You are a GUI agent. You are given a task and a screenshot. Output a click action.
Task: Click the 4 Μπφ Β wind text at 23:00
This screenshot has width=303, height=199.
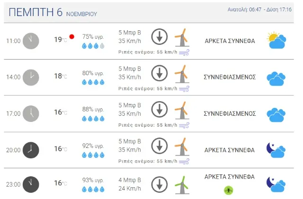coord(129,180)
